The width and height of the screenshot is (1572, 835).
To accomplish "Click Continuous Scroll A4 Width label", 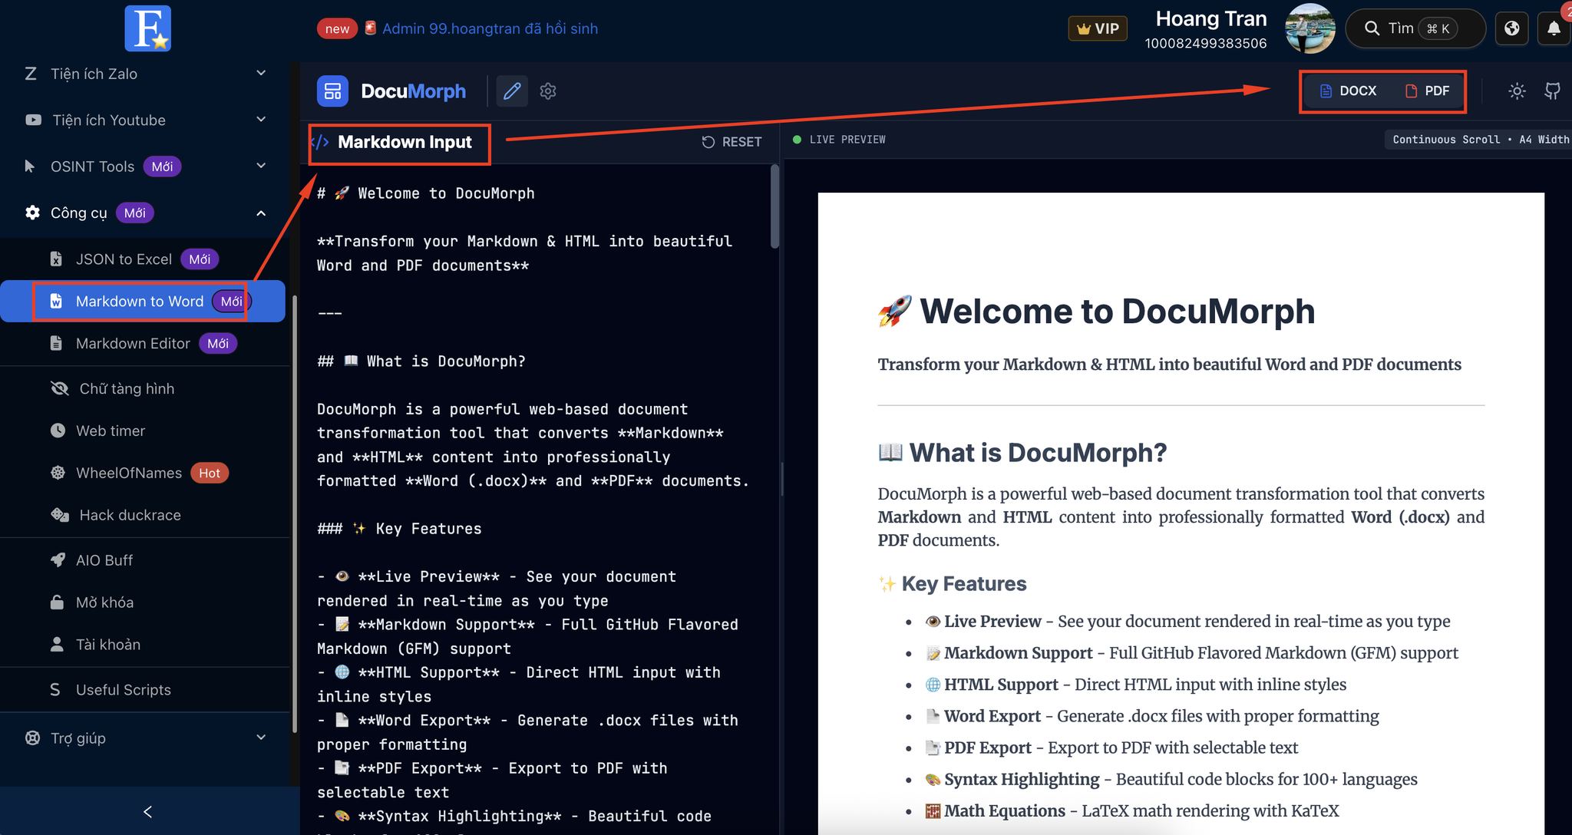I will [x=1481, y=140].
